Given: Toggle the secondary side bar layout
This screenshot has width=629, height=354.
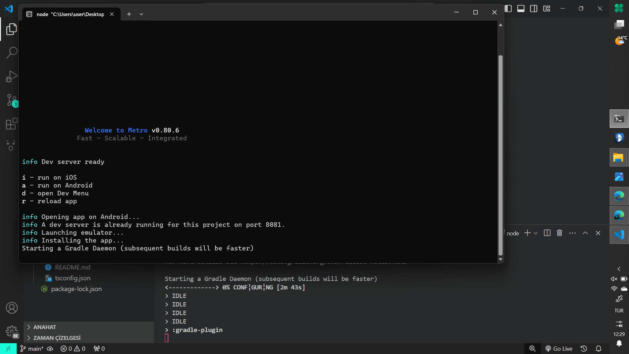Looking at the screenshot, I should 534,9.
